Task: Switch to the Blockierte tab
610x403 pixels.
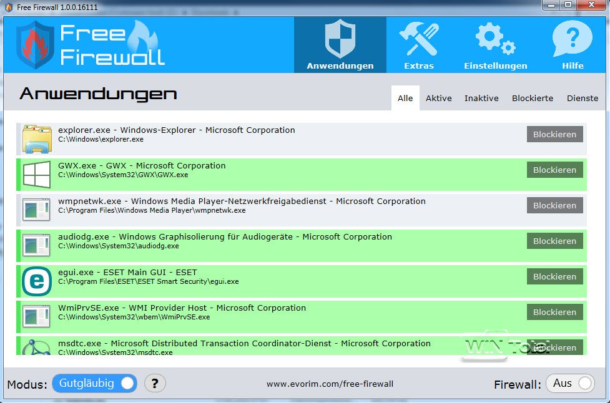Action: click(532, 98)
